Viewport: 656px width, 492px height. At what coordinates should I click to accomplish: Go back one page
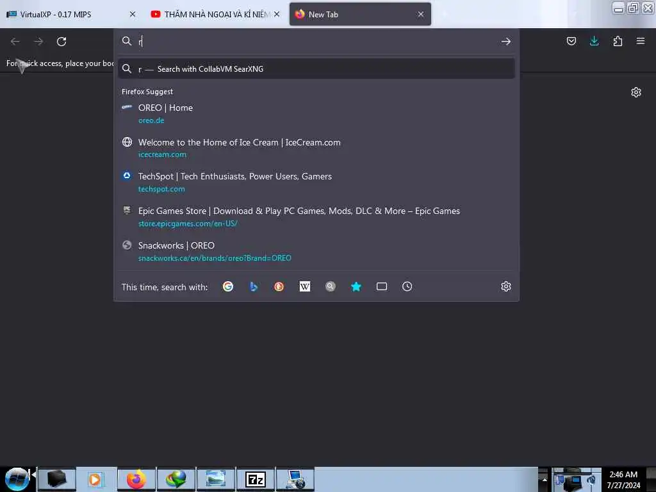click(x=15, y=42)
